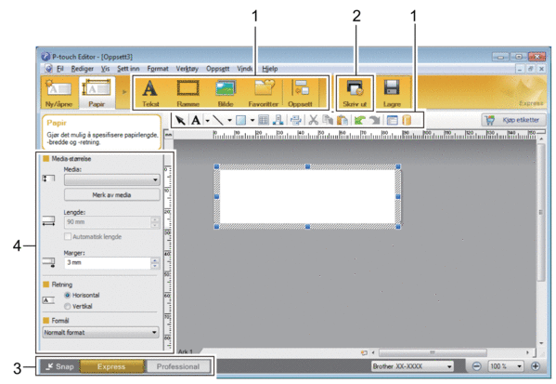Open the Rediger menu
The image size is (556, 384).
83,69
